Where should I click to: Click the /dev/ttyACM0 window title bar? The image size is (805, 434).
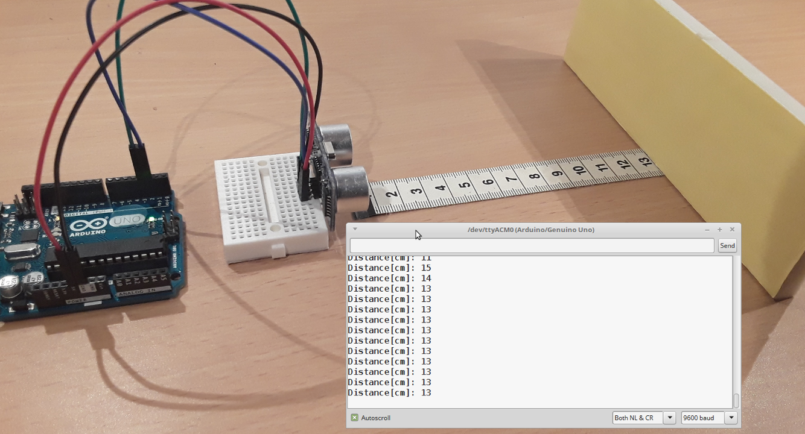(x=531, y=230)
